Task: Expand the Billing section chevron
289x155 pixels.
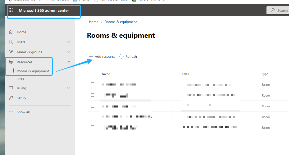Action: [x=69, y=88]
